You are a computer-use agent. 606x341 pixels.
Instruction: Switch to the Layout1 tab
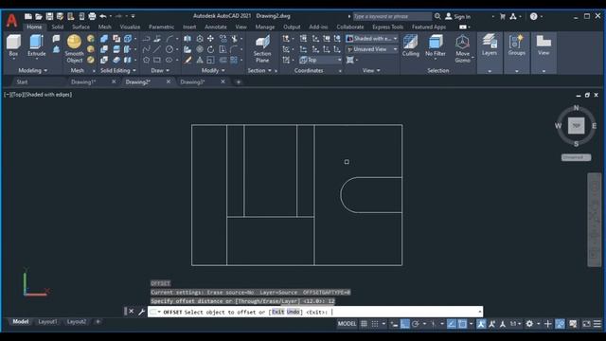pyautogui.click(x=47, y=322)
